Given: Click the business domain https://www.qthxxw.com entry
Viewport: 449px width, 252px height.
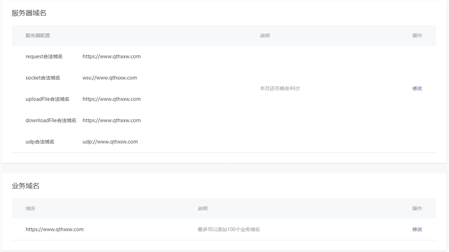Looking at the screenshot, I should click(x=54, y=230).
